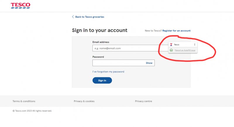Screen dimensions: 234x127
Task: Click Report an AutoFill issue link
Action: [x=185, y=50]
